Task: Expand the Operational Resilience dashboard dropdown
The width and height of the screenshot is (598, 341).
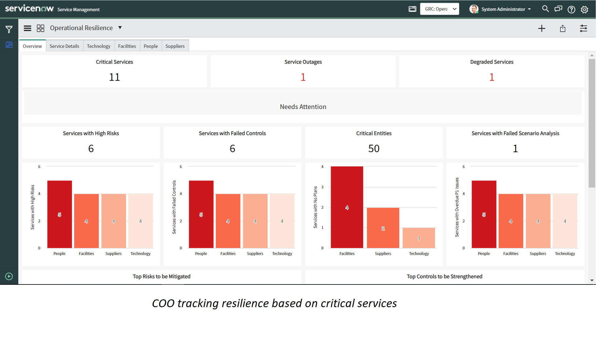Action: [120, 28]
